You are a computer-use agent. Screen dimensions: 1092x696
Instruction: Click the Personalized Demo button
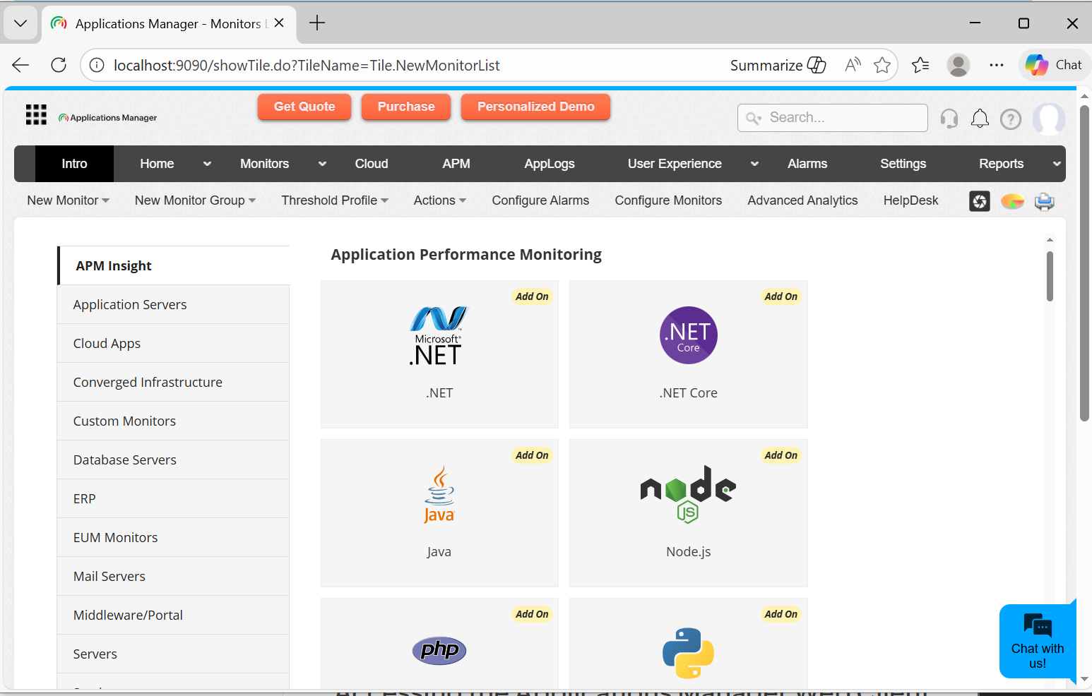pos(535,107)
